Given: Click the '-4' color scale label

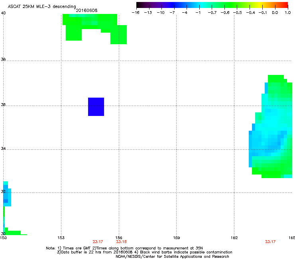Looking at the screenshot, I should 185,13.
